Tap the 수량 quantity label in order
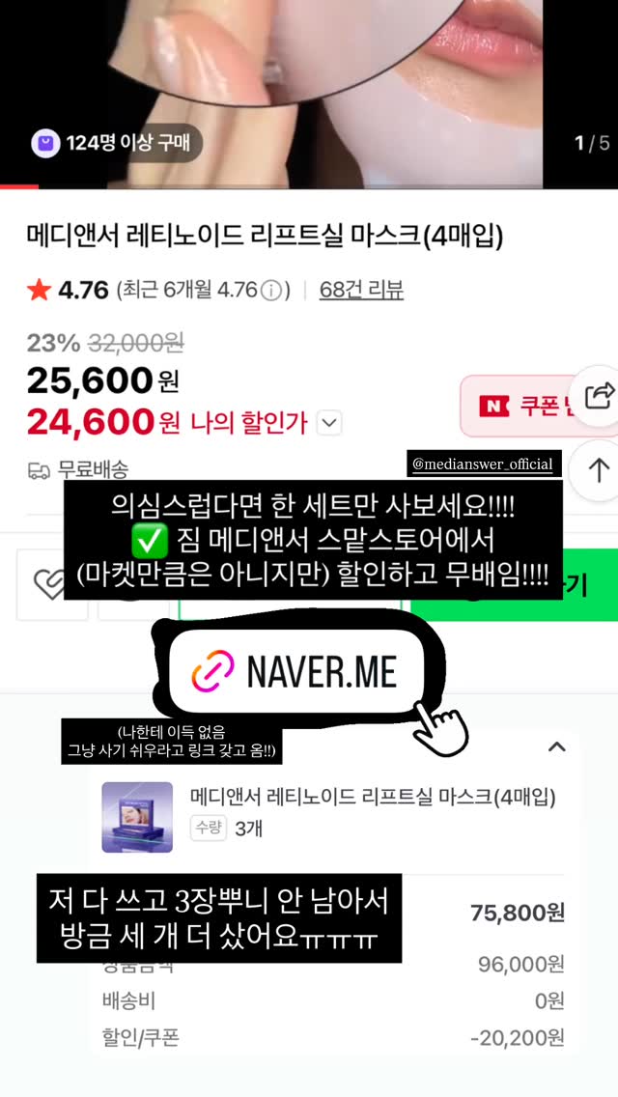 click(209, 829)
